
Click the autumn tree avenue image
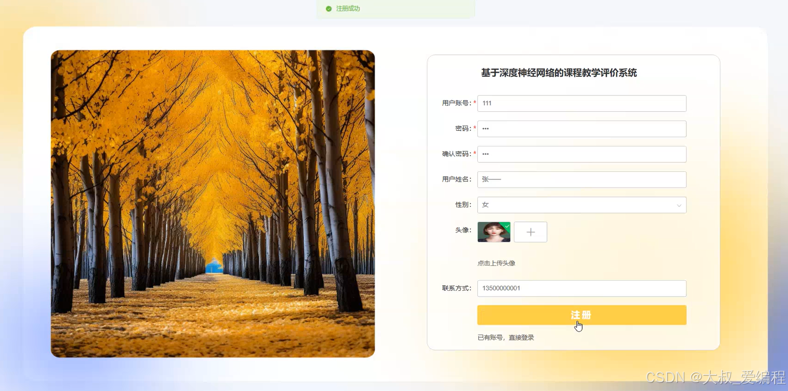213,203
